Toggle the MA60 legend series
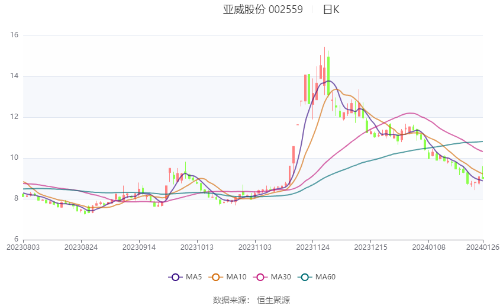Viewport: 503px width, 306px height. [x=317, y=277]
